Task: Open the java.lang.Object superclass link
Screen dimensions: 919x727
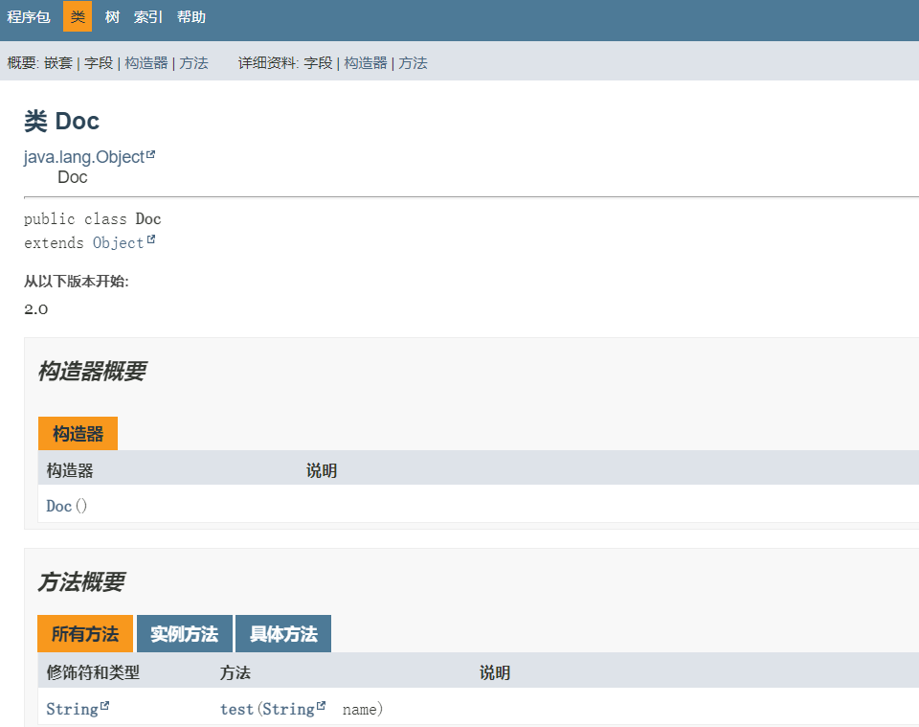Action: point(84,157)
